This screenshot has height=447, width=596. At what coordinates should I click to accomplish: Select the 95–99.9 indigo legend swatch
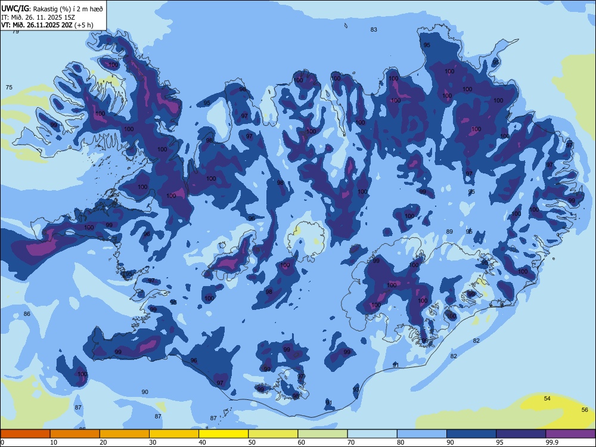click(521, 434)
